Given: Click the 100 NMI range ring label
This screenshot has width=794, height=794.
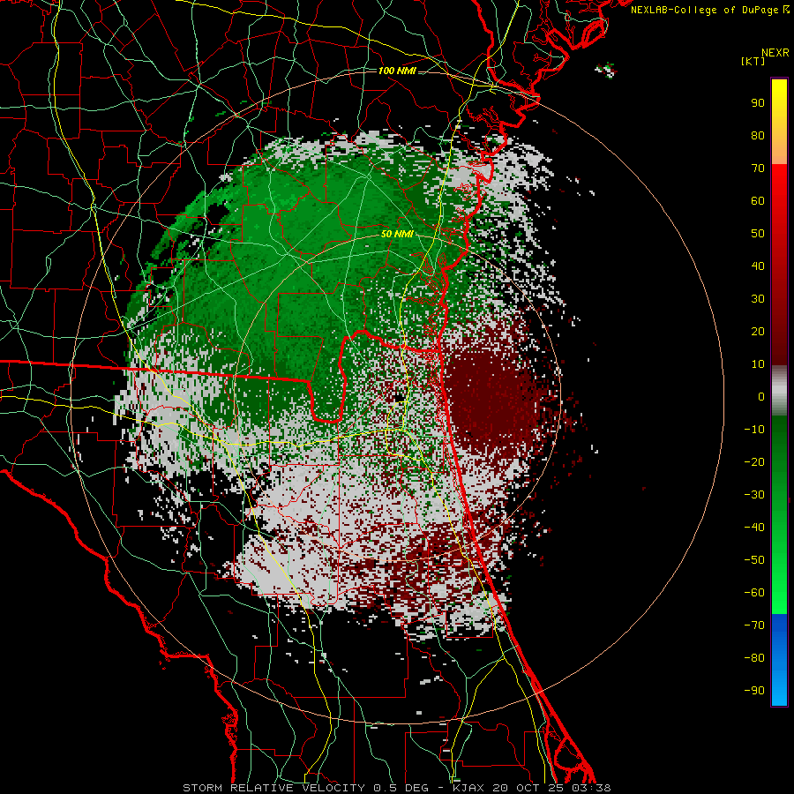Looking at the screenshot, I should coord(397,71).
